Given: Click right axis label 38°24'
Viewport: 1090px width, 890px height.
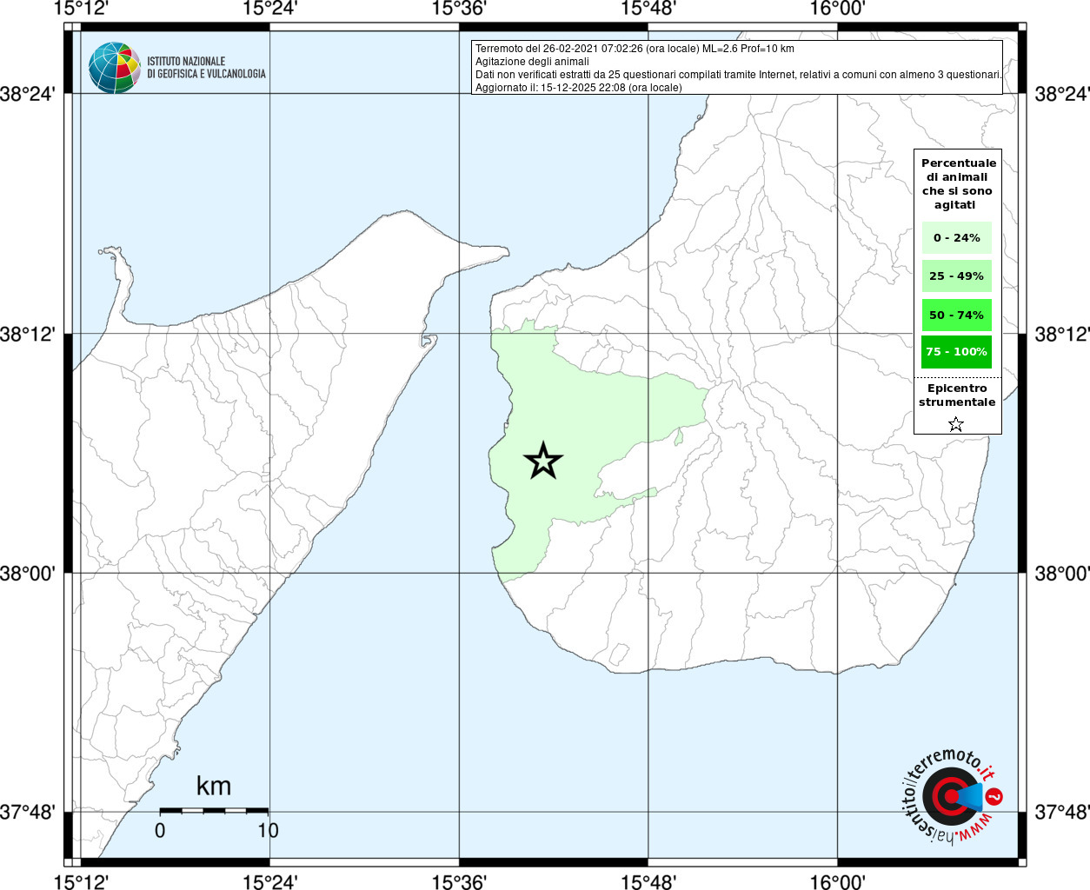Looking at the screenshot, I should [x=1061, y=94].
